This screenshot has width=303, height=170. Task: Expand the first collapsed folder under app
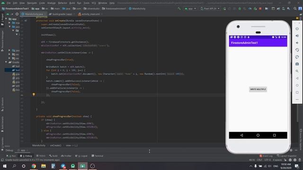[x=9, y=23]
